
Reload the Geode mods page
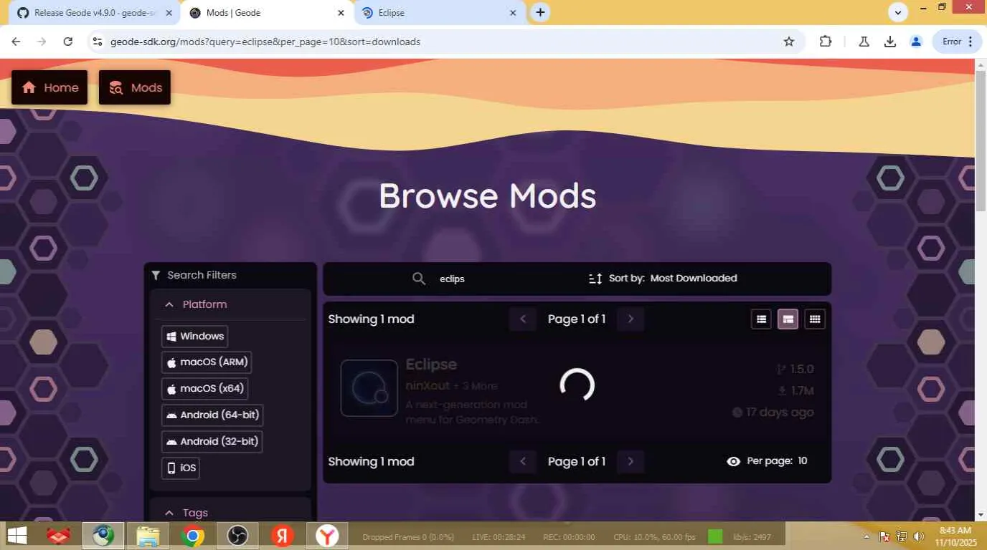68,42
